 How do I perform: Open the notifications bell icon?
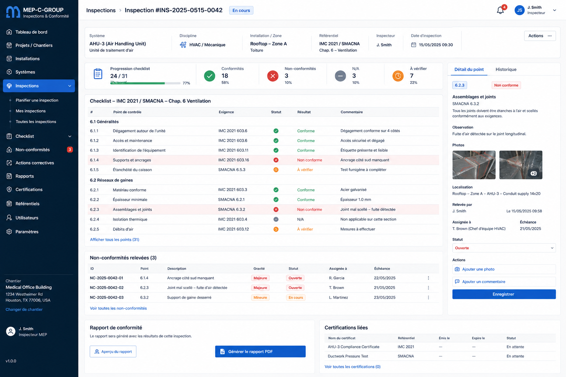(500, 10)
